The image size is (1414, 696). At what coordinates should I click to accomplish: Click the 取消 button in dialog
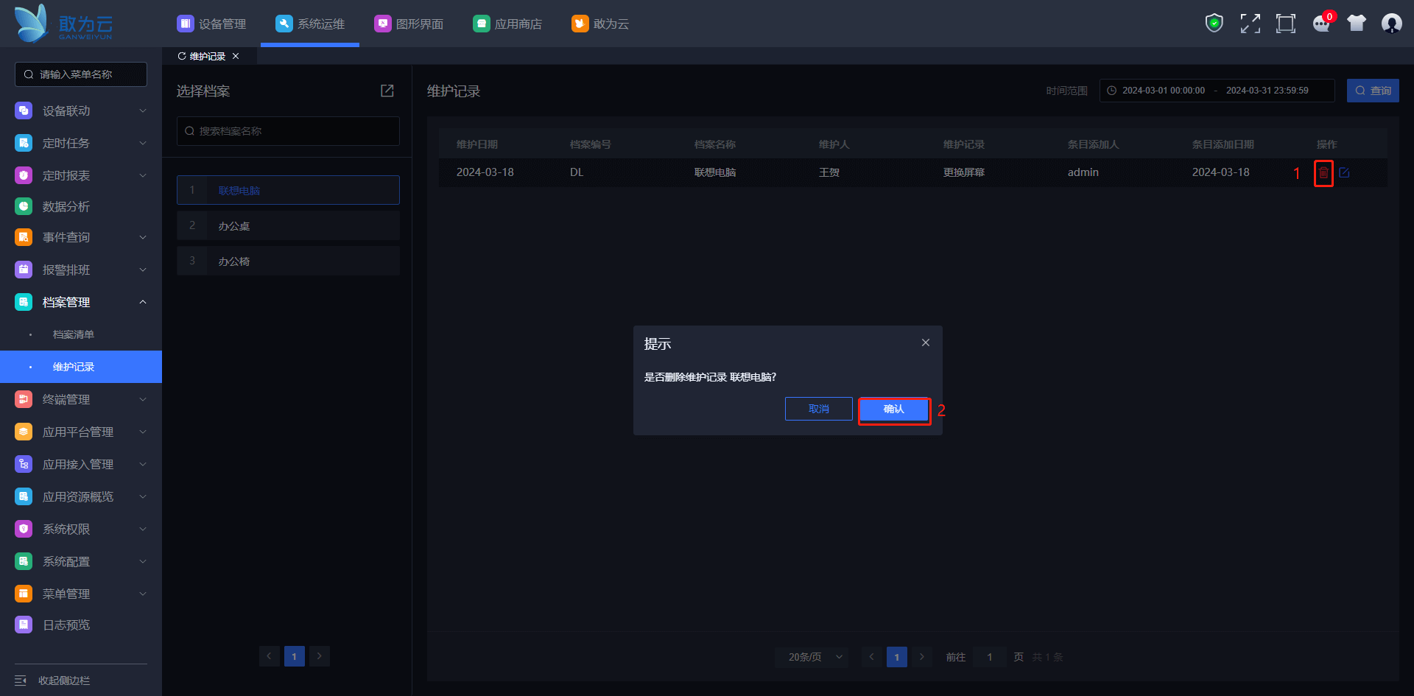(x=818, y=409)
